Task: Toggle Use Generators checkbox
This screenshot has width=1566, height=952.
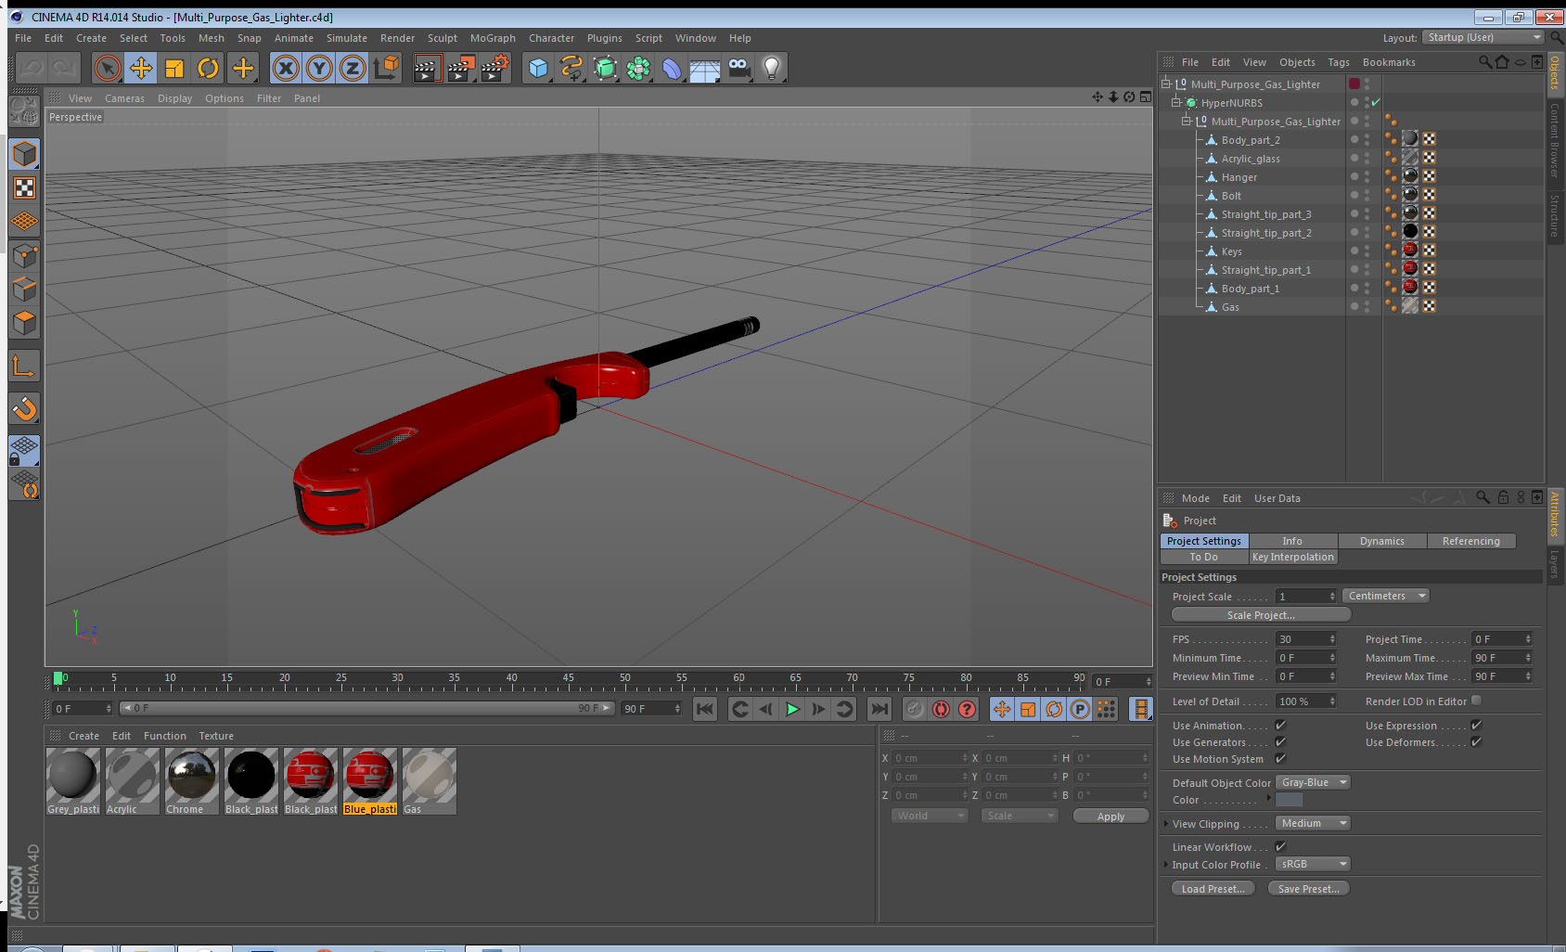Action: pos(1280,742)
